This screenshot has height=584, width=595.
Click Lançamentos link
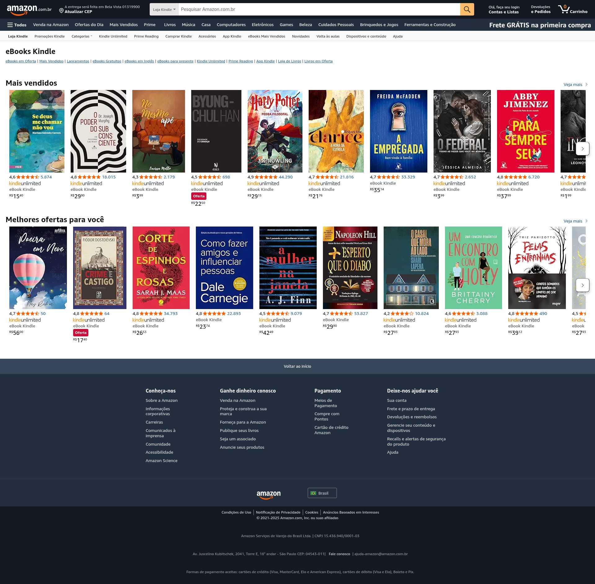[78, 61]
